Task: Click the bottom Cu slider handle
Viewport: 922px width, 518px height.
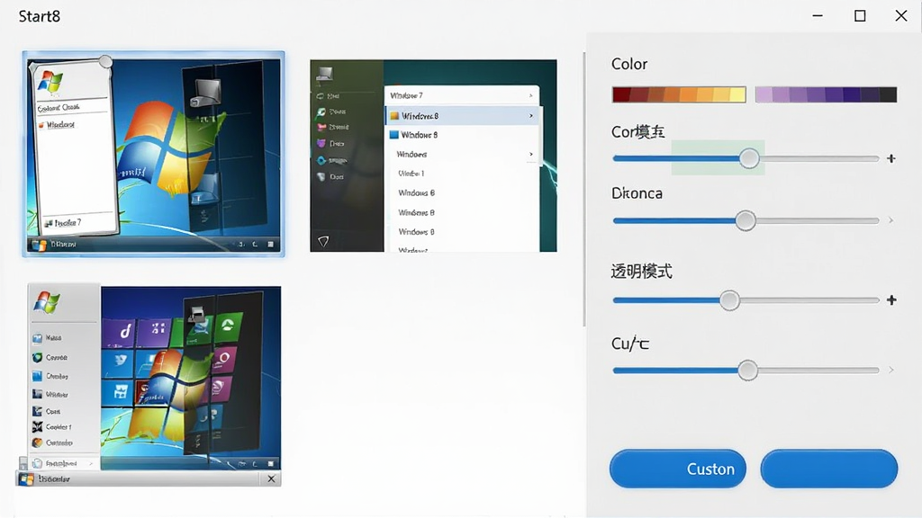Action: [x=748, y=370]
